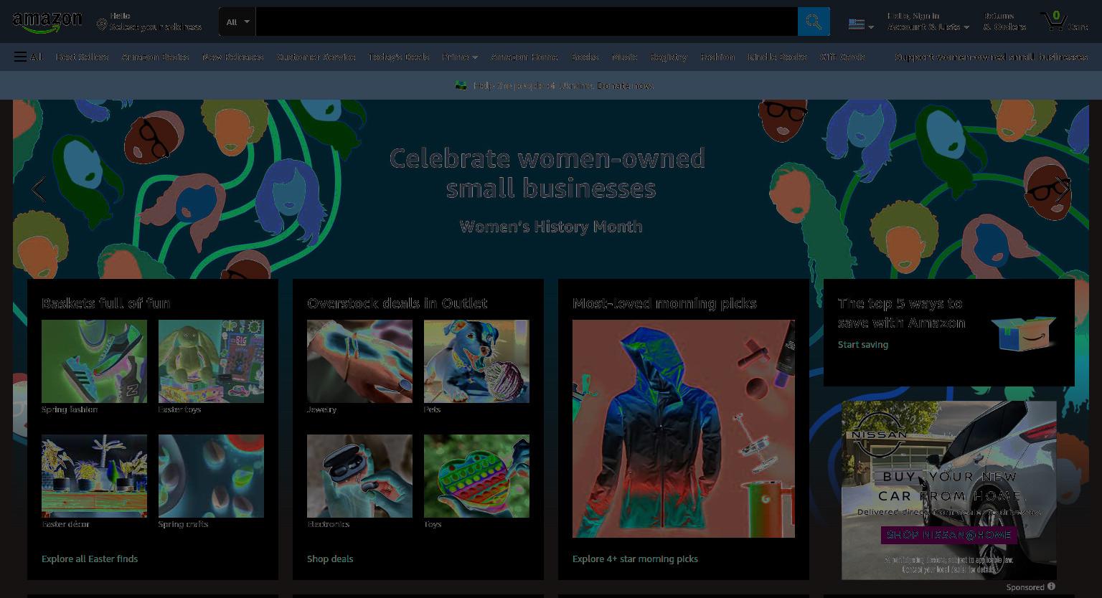1102x598 pixels.
Task: Open the hamburger All menu
Action: 28,57
